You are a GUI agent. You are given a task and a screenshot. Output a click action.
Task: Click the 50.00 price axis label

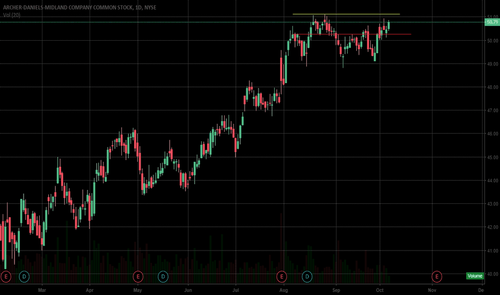tap(492, 41)
